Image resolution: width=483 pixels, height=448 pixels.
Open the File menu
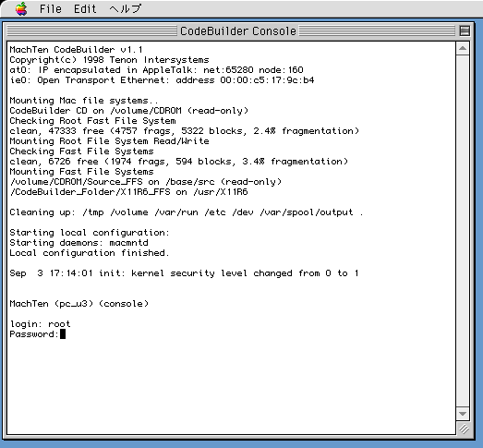tap(51, 8)
